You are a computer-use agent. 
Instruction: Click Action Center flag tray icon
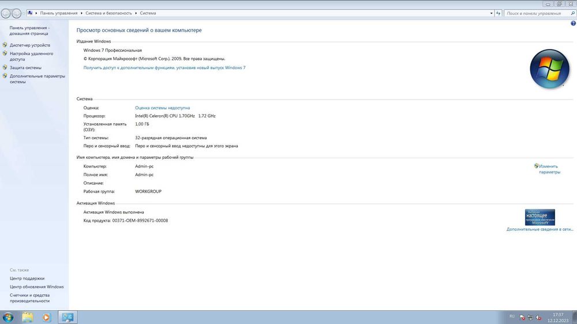pos(522,318)
